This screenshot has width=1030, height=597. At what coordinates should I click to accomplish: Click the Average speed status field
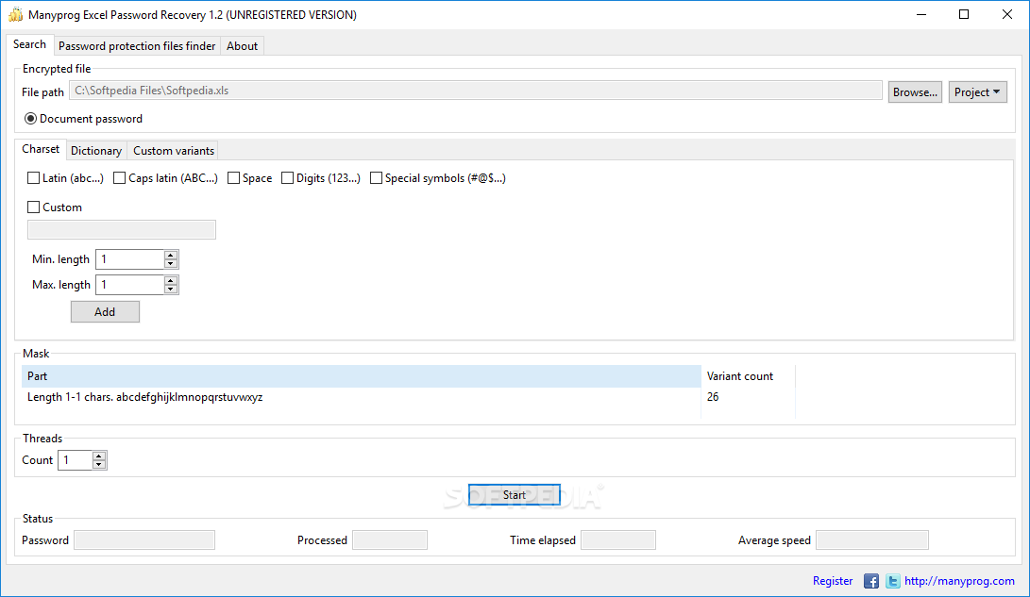point(872,540)
